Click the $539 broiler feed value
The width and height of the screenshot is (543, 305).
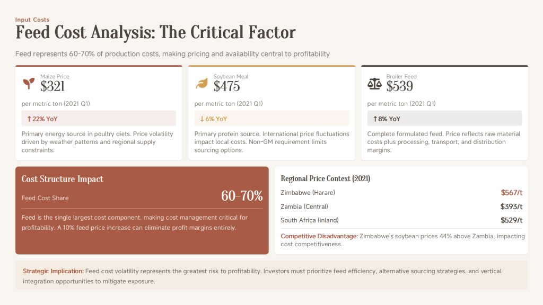[x=399, y=86]
